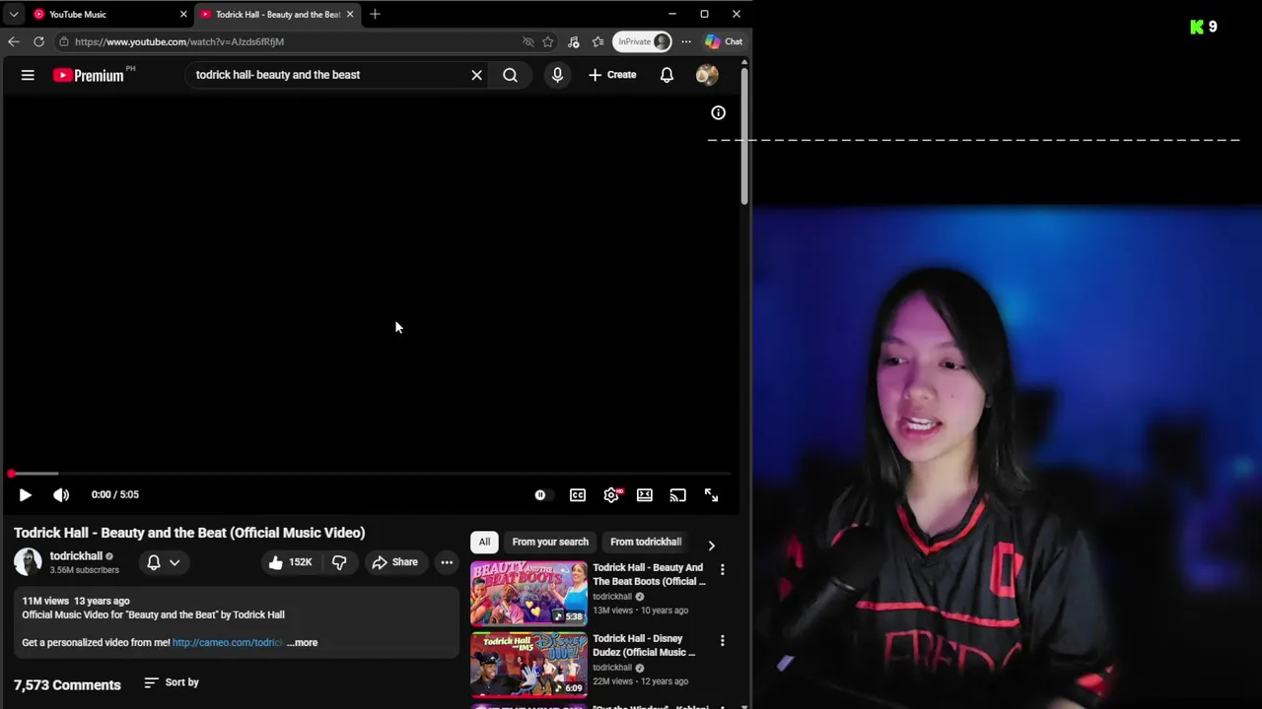Viewport: 1262px width, 709px height.
Task: Open the todrickhall channel avatar
Action: point(28,562)
